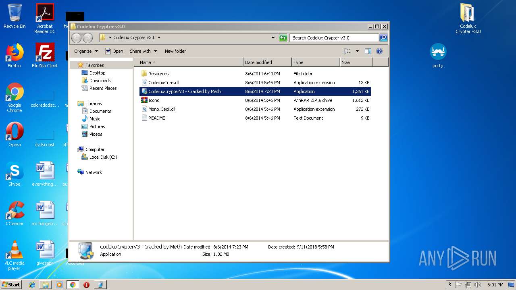Image resolution: width=516 pixels, height=290 pixels.
Task: Toggle the preview pane icon
Action: (368, 51)
